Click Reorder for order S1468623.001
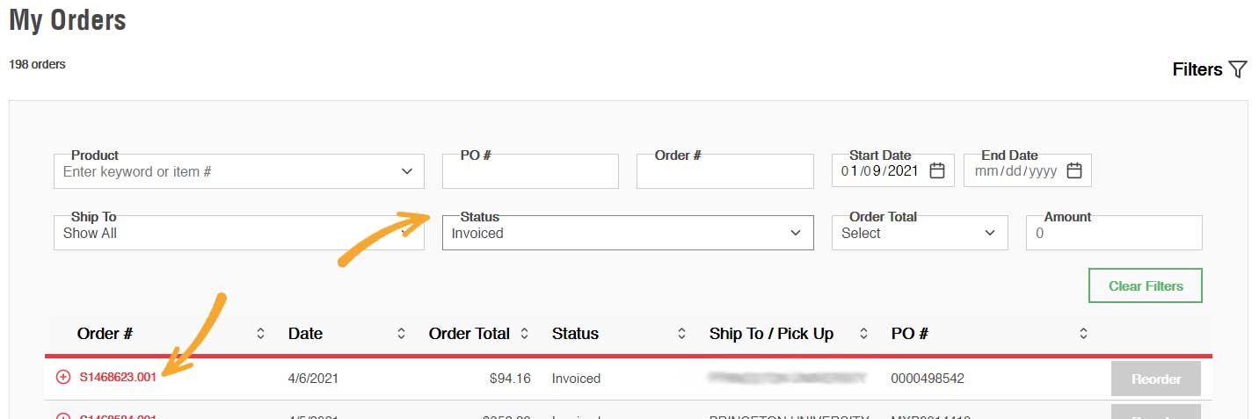1259x419 pixels. tap(1155, 379)
